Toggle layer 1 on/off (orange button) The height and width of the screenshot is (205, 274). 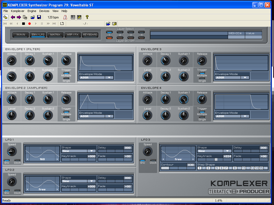point(109,38)
